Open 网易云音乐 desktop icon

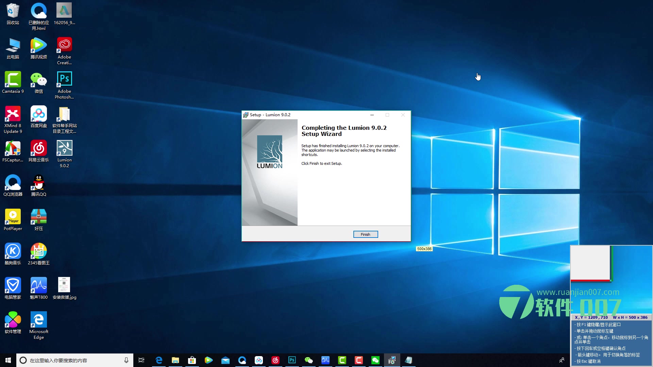coord(39,149)
